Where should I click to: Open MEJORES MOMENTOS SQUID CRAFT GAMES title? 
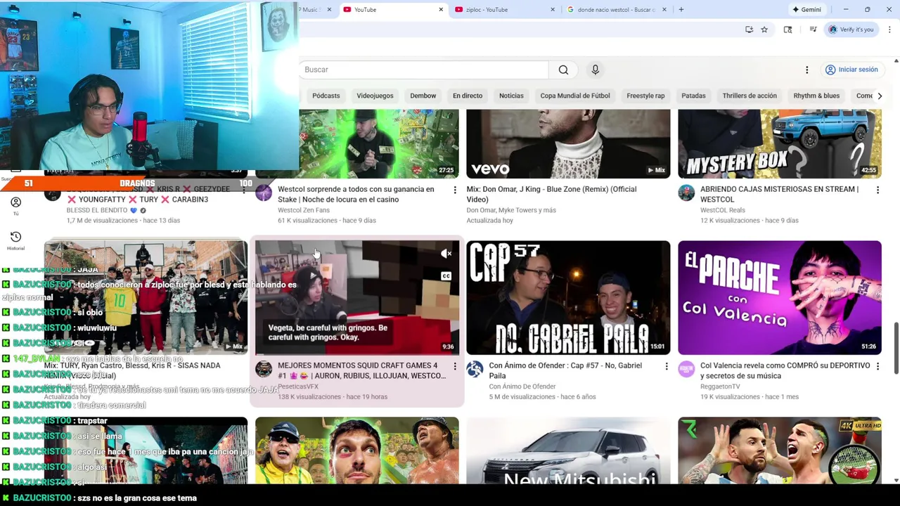[361, 370]
